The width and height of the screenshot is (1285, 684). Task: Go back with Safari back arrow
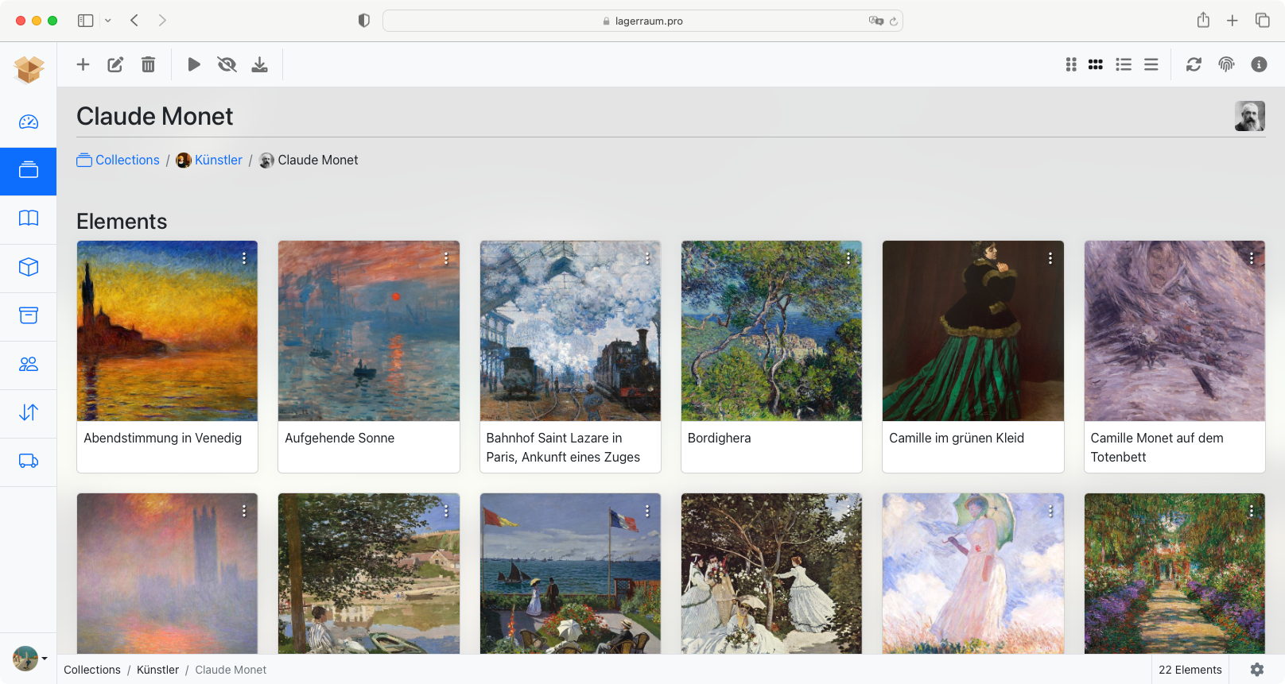click(x=134, y=21)
